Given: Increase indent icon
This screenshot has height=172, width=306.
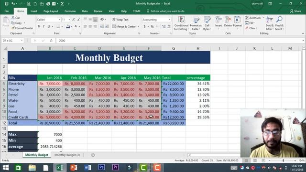Looking at the screenshot, I should [107, 26].
